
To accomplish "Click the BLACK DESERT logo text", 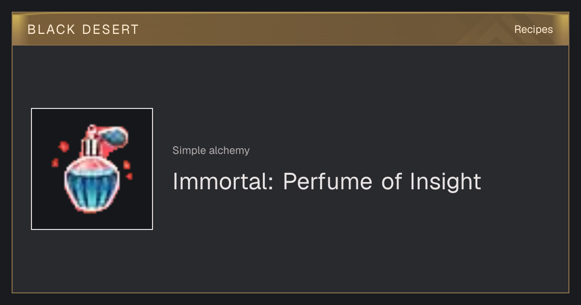I will coord(83,30).
